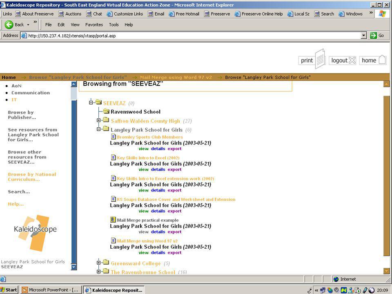Click export under Mail Merge using Word 97 v2
The height and width of the screenshot is (294, 392).
click(x=174, y=252)
